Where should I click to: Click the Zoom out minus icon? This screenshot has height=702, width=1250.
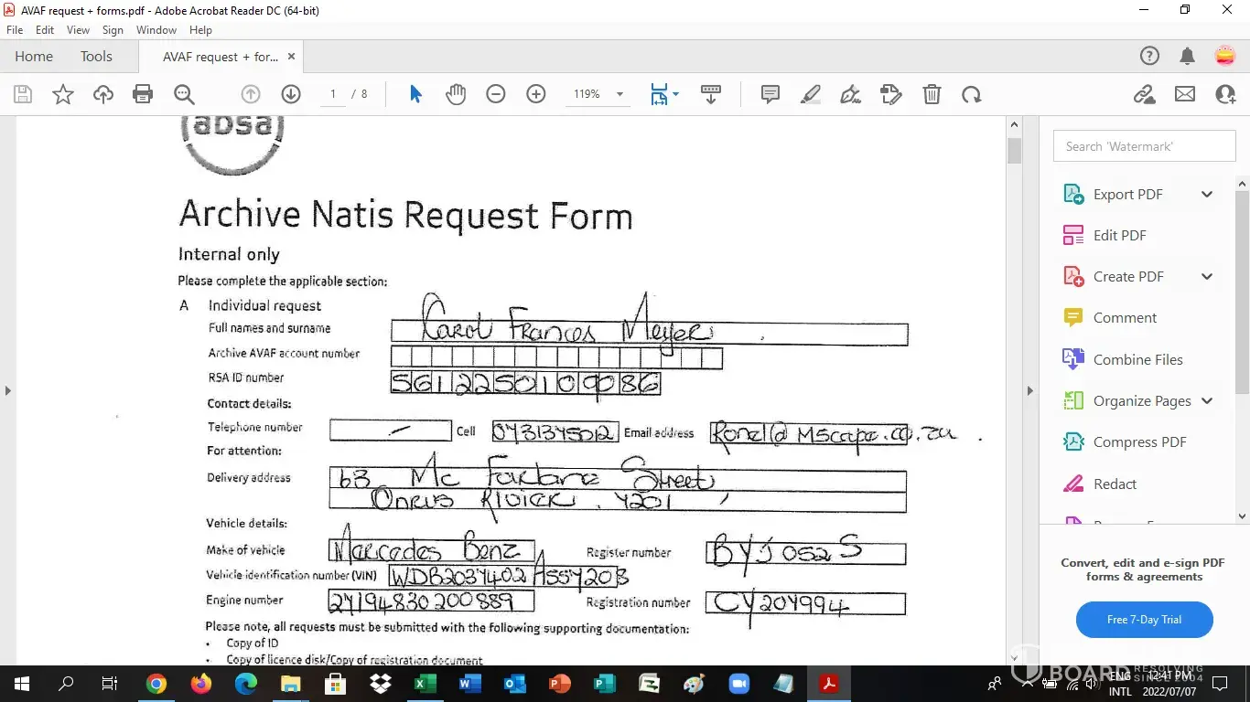coord(496,94)
